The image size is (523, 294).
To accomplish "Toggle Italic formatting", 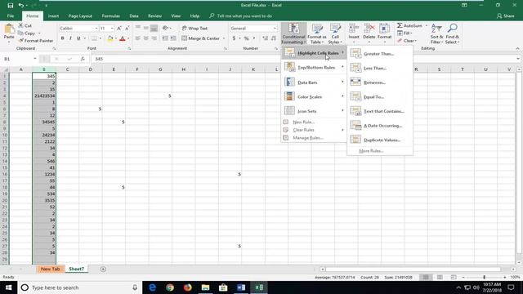I will 70,38.
